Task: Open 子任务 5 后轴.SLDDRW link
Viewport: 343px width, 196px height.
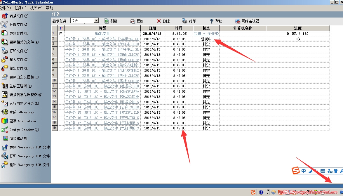Action: click(x=102, y=60)
